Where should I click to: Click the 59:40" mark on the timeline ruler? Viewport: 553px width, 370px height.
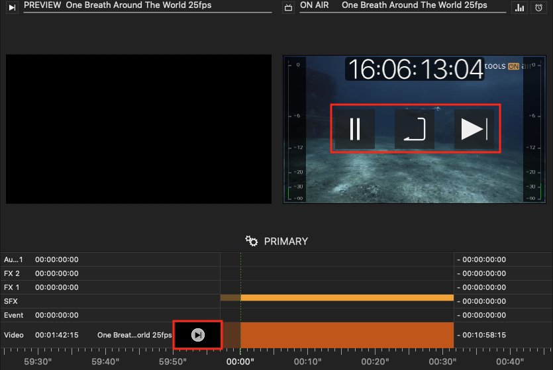105,361
